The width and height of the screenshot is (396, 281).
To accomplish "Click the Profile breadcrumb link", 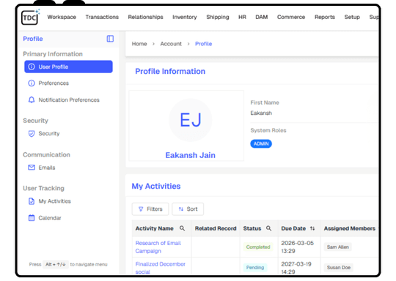I will click(204, 44).
